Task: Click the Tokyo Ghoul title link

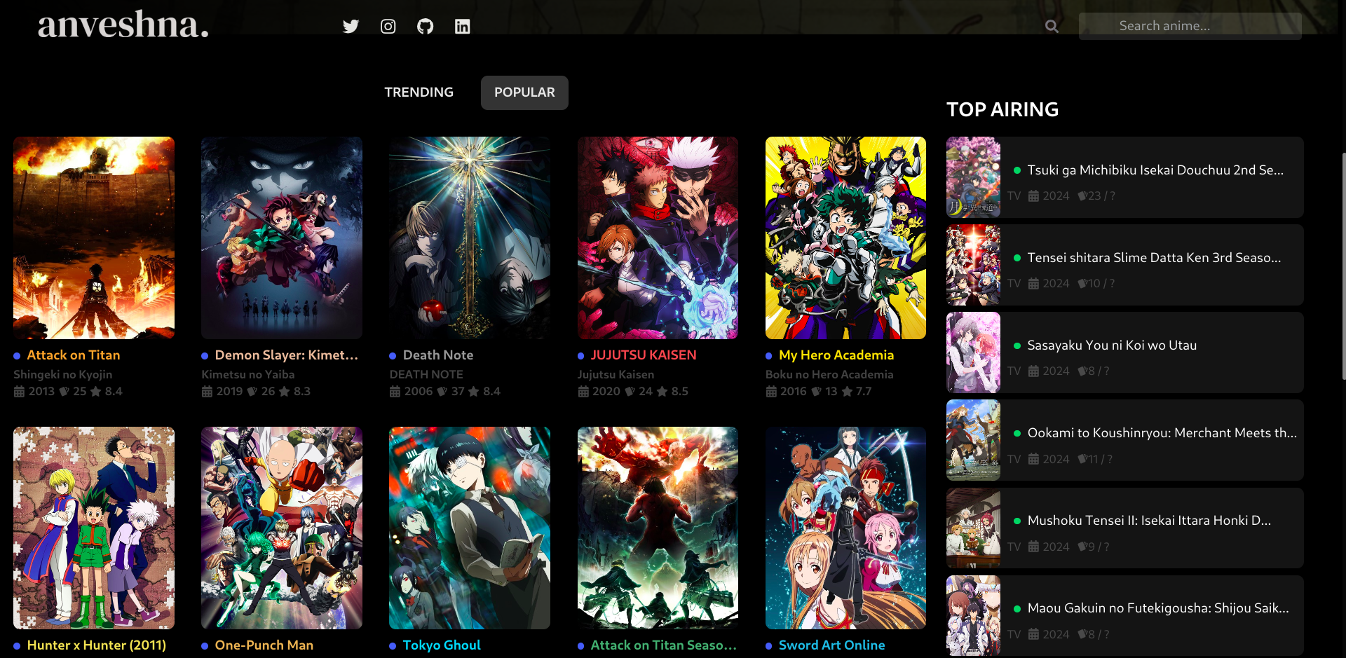Action: [x=441, y=645]
